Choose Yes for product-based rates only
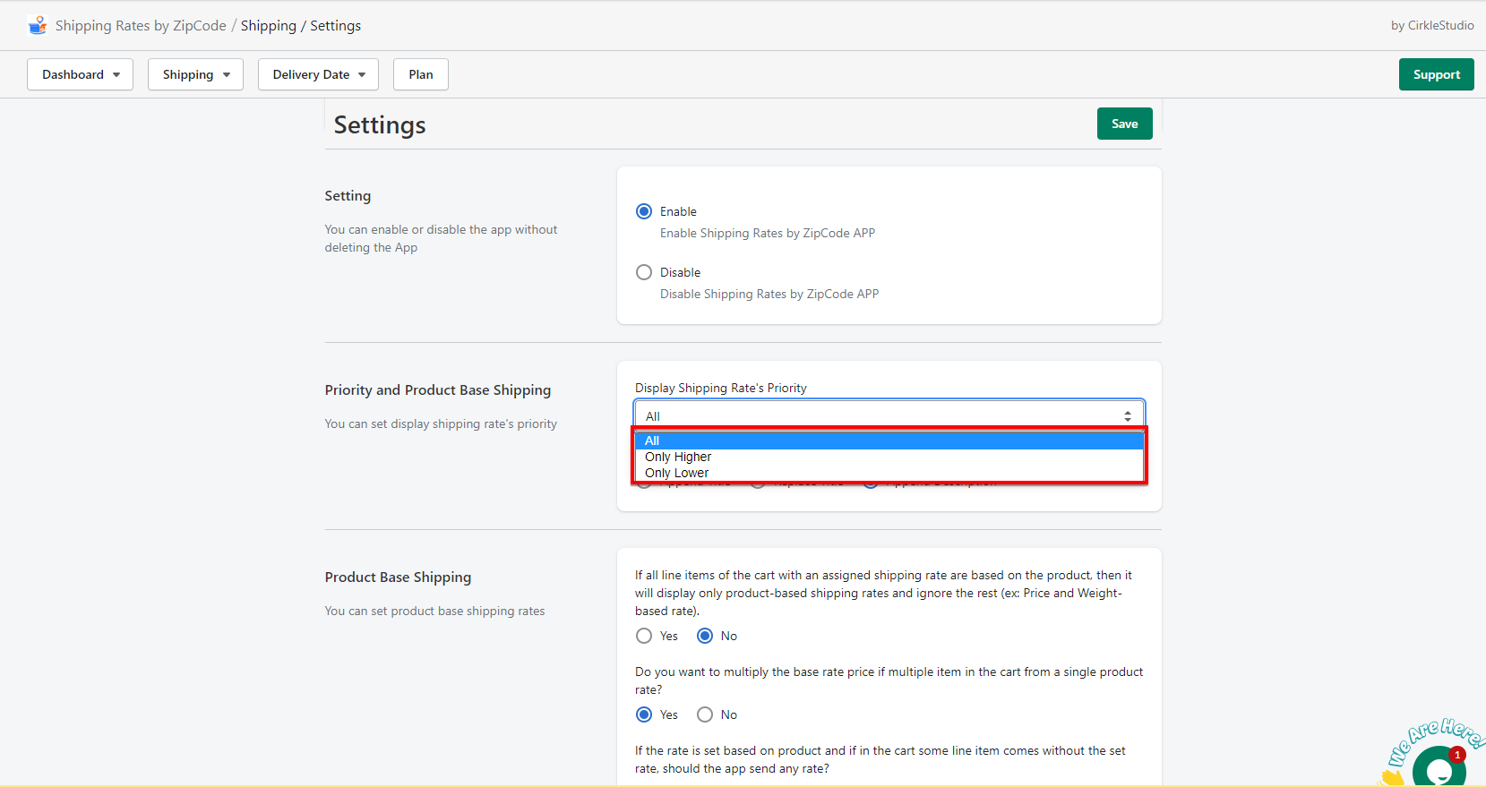The width and height of the screenshot is (1486, 787). coord(644,636)
